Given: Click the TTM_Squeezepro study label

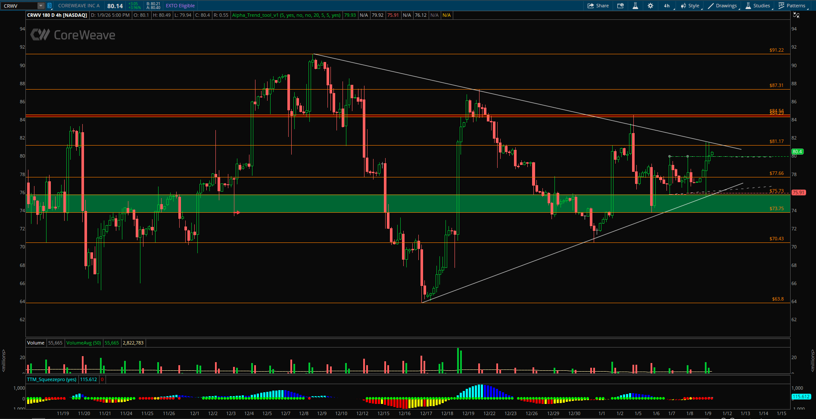Looking at the screenshot, I should click(x=52, y=379).
